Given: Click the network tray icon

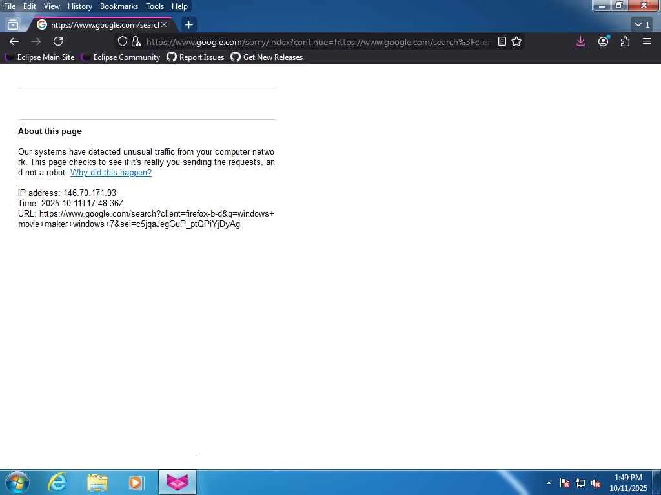Looking at the screenshot, I should 580,483.
